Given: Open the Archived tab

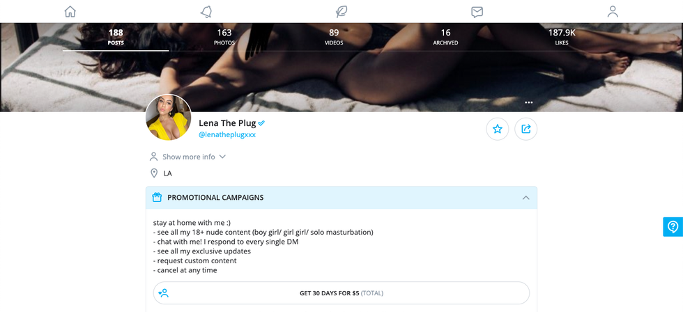Looking at the screenshot, I should tap(445, 37).
